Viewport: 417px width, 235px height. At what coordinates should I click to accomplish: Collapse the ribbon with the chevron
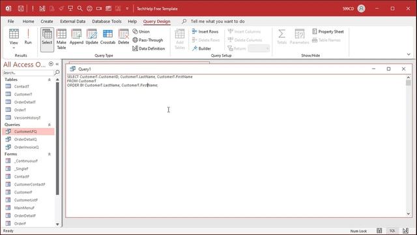[x=409, y=54]
